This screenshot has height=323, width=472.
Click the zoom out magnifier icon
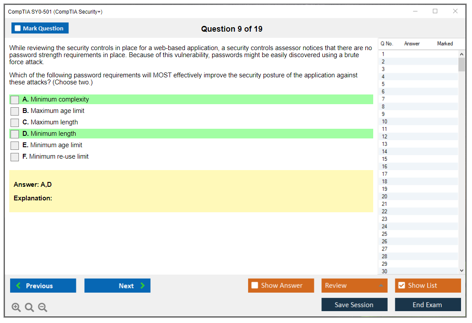click(43, 308)
